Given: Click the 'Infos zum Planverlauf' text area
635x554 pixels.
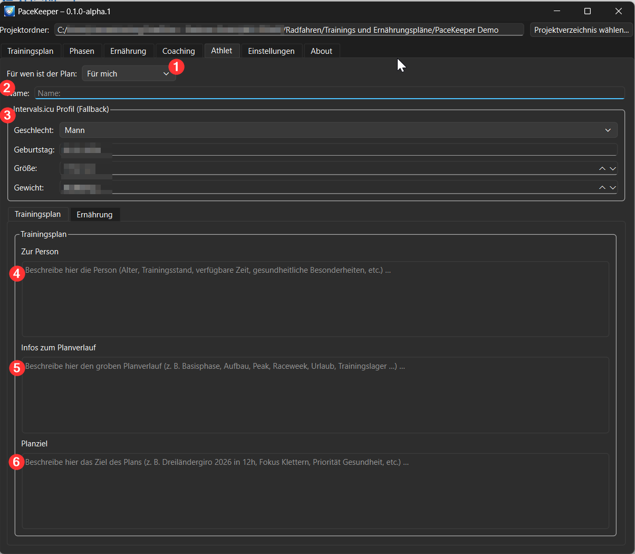Looking at the screenshot, I should pyautogui.click(x=315, y=395).
